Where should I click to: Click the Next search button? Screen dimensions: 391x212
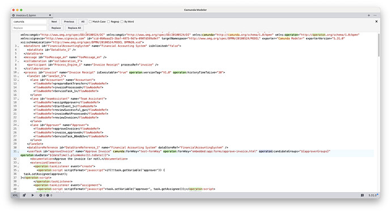coord(54,21)
